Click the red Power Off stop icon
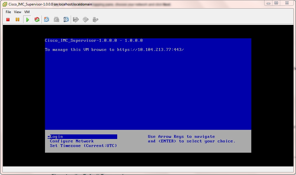The width and height of the screenshot is (296, 175). point(8,20)
